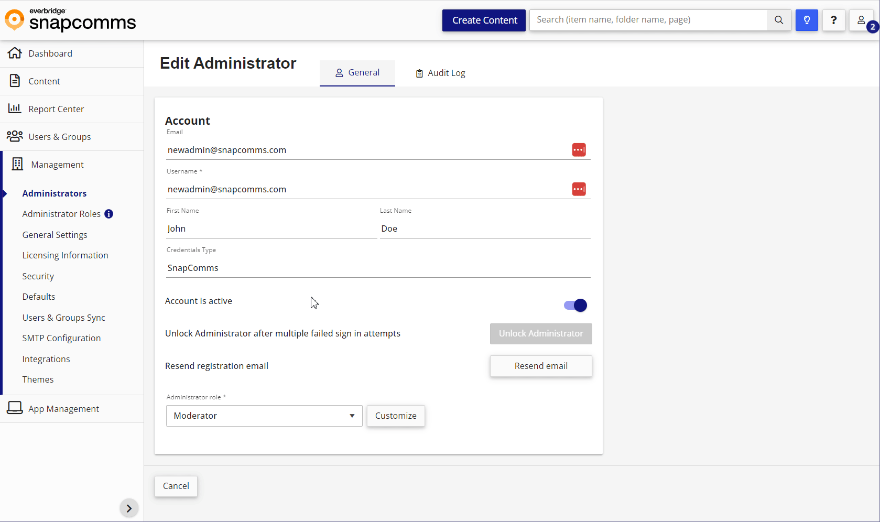Image resolution: width=880 pixels, height=522 pixels.
Task: Click password manager icon in Username field
Action: coord(579,189)
